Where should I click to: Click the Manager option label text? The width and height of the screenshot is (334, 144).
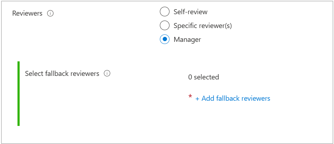click(x=187, y=39)
